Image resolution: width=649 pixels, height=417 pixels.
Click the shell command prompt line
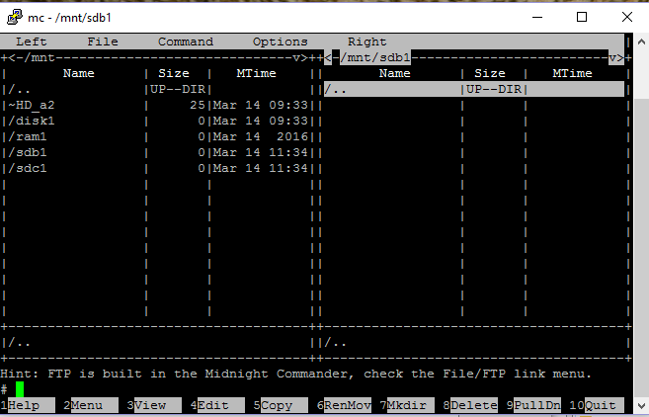point(316,389)
